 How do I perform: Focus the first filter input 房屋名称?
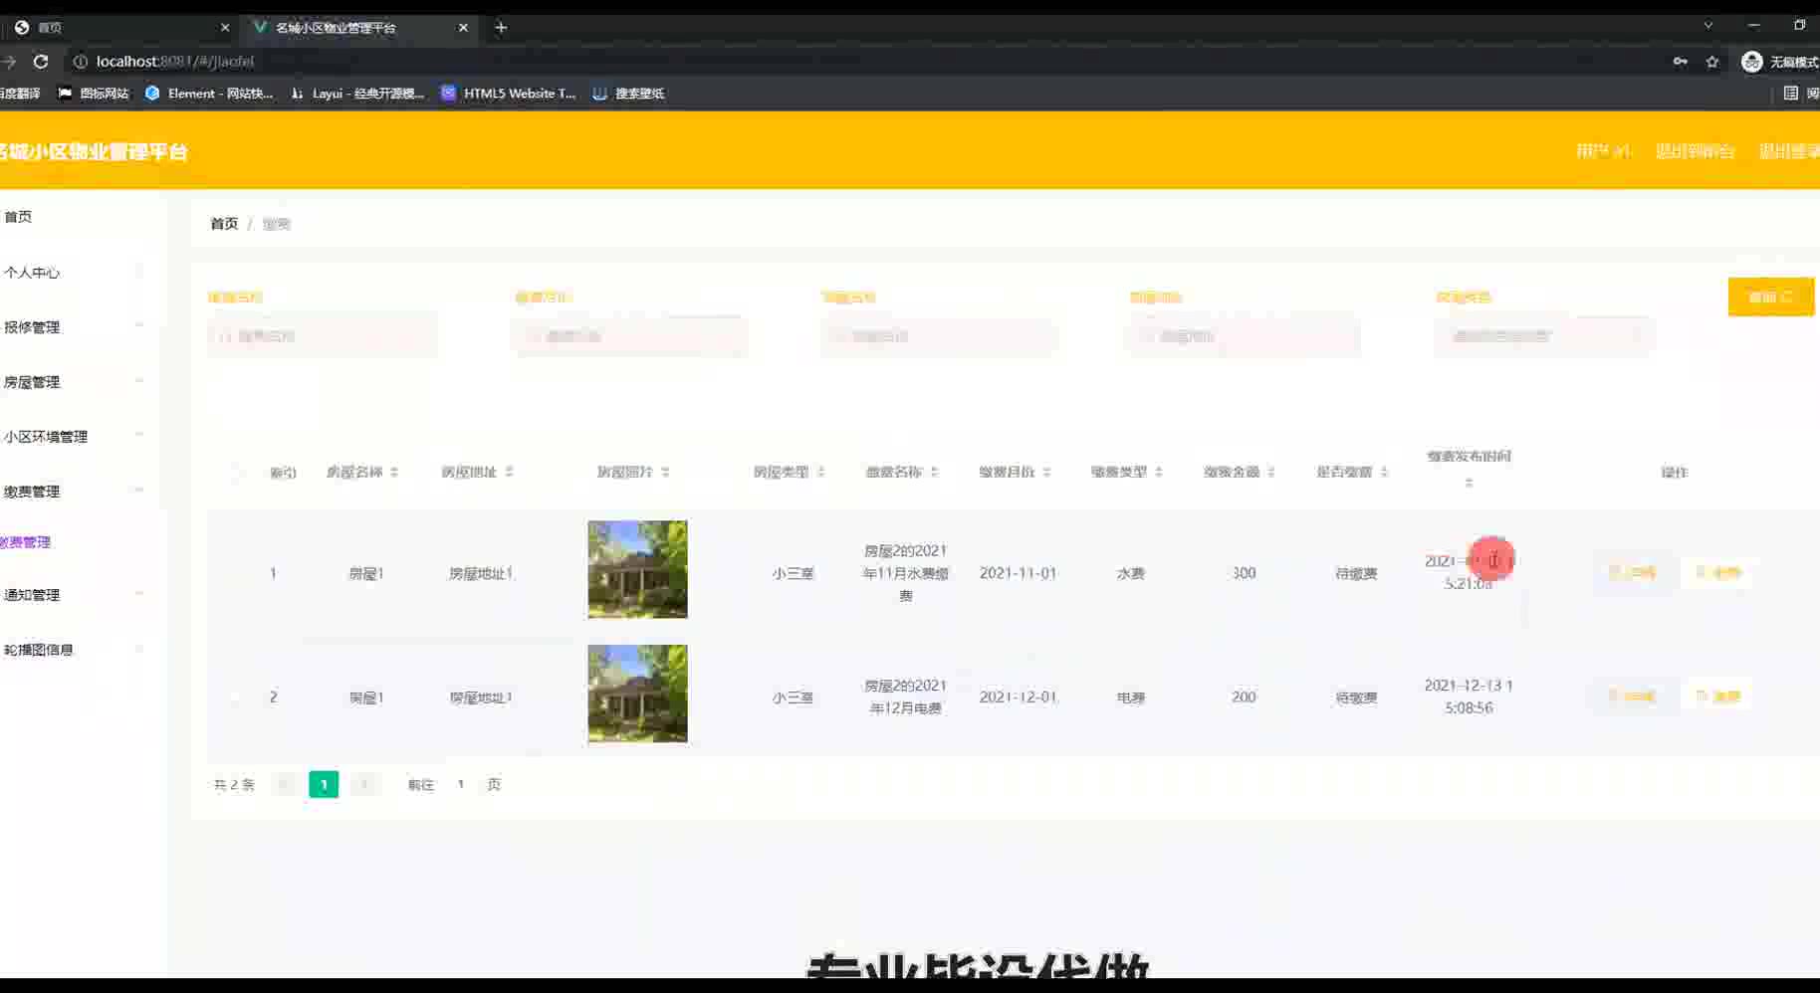click(x=323, y=336)
